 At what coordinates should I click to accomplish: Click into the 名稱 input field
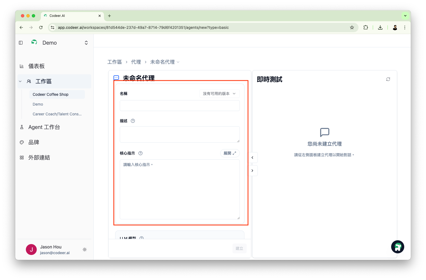(180, 106)
